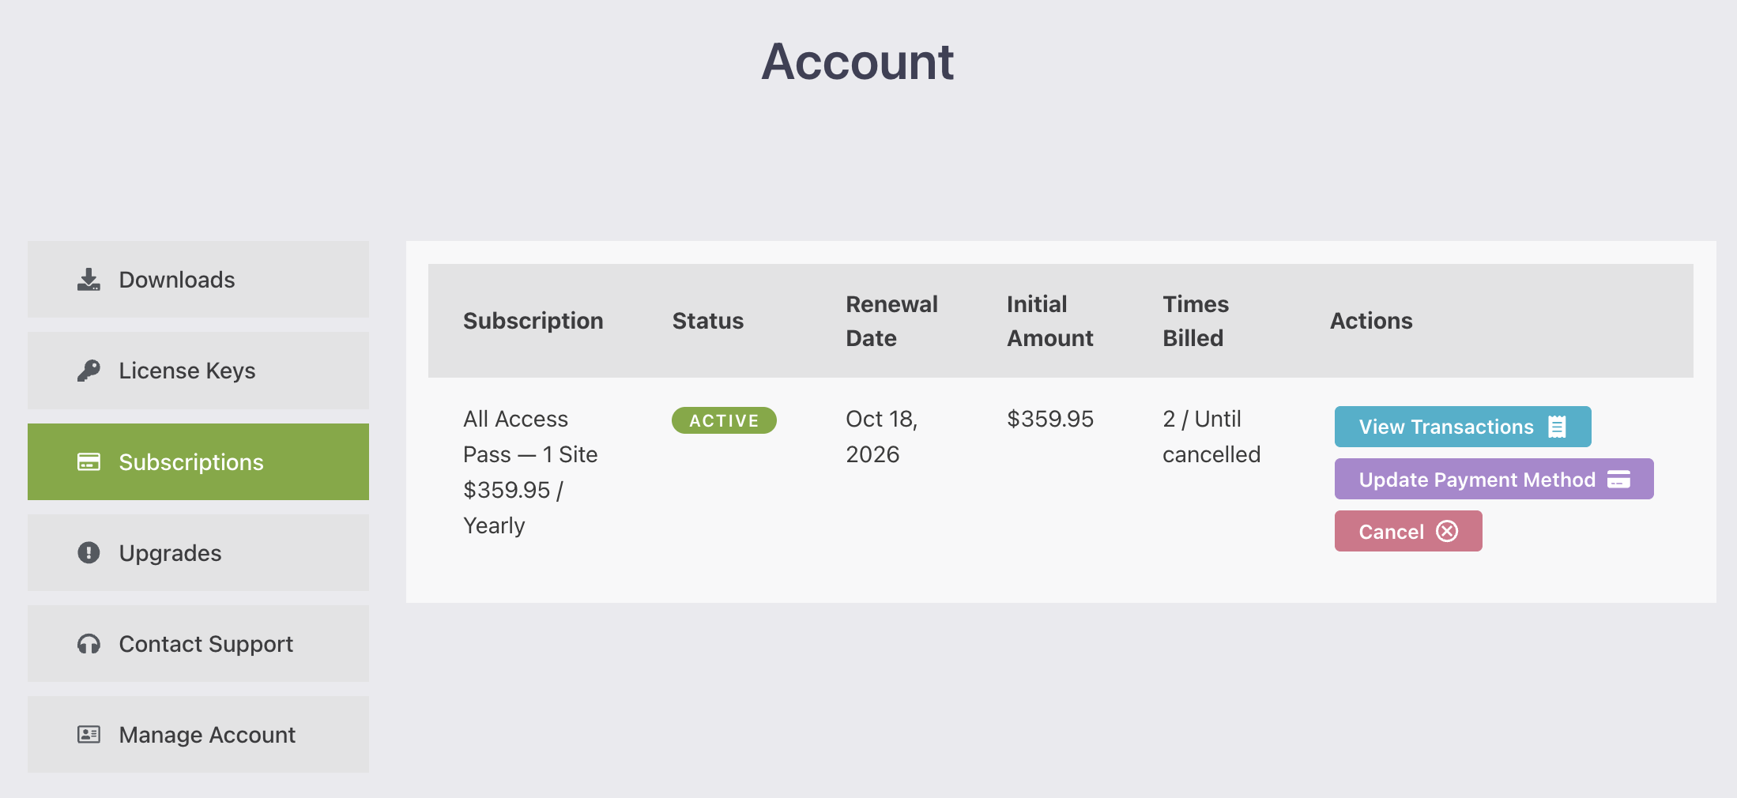Click the Contact Support headset icon
Screen dimensions: 1737x798
click(89, 644)
